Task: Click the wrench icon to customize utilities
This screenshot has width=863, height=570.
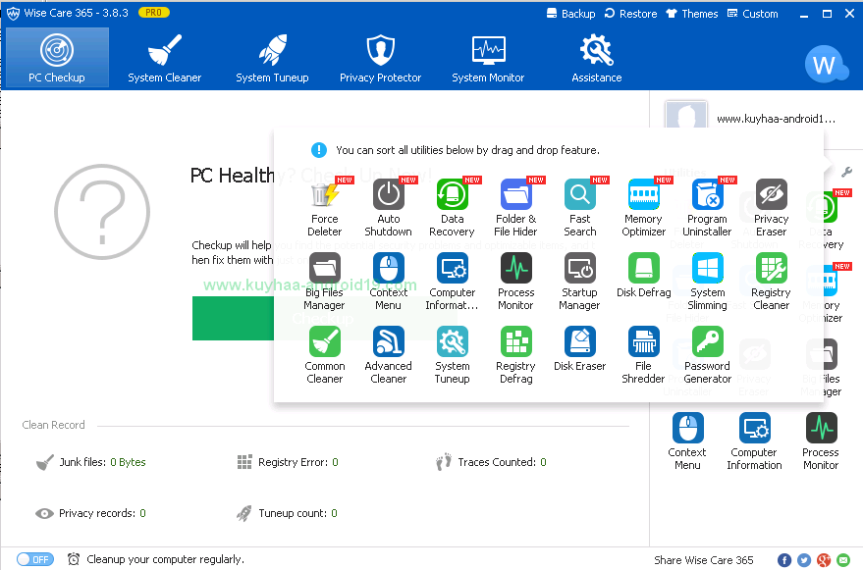Action: coord(847,173)
